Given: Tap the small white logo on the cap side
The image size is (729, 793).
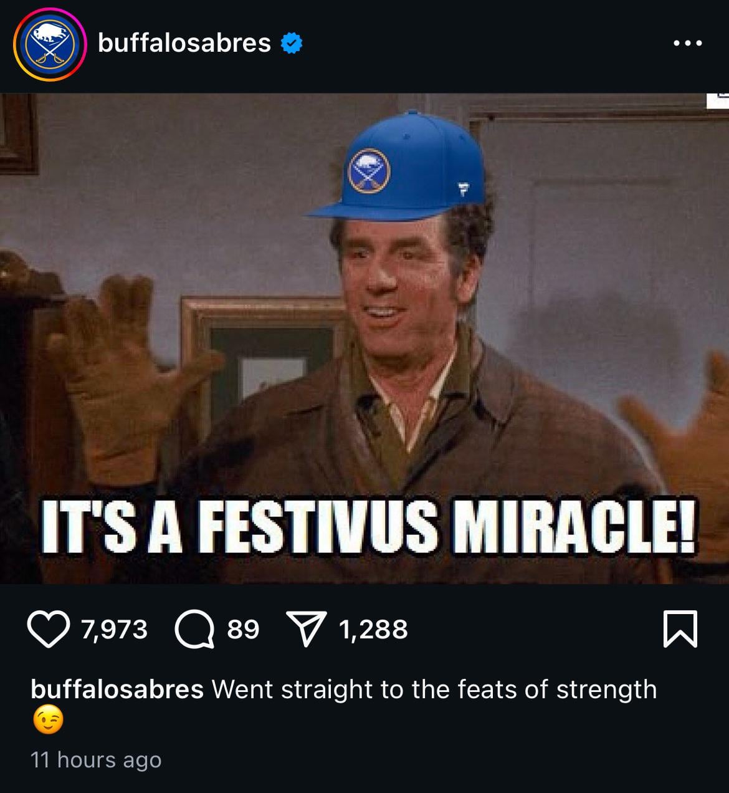Looking at the screenshot, I should pos(463,188).
